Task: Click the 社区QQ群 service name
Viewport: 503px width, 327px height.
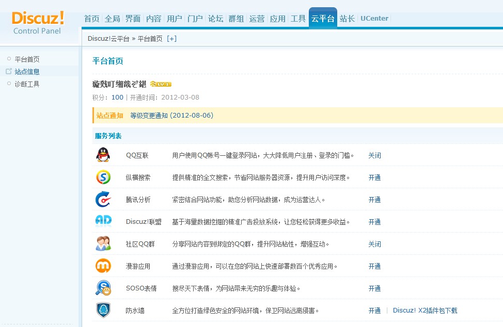Action: (x=140, y=244)
